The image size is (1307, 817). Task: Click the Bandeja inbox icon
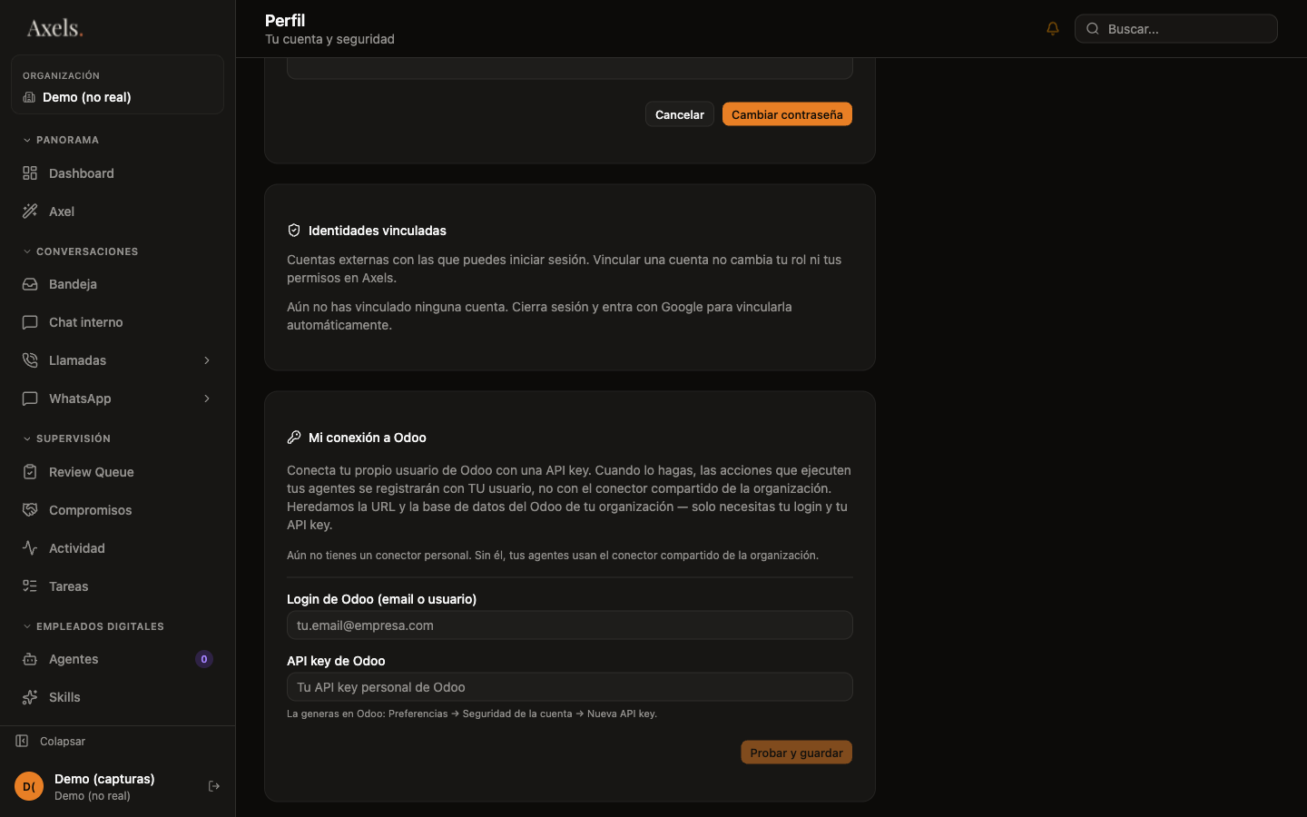click(x=30, y=284)
